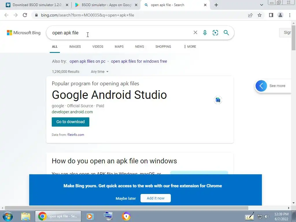This screenshot has height=222, width=296.
Task: Select the ALL results tab
Action: (x=55, y=47)
